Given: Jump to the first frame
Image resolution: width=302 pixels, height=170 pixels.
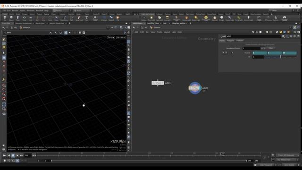Looking at the screenshot, I should click(5, 155).
